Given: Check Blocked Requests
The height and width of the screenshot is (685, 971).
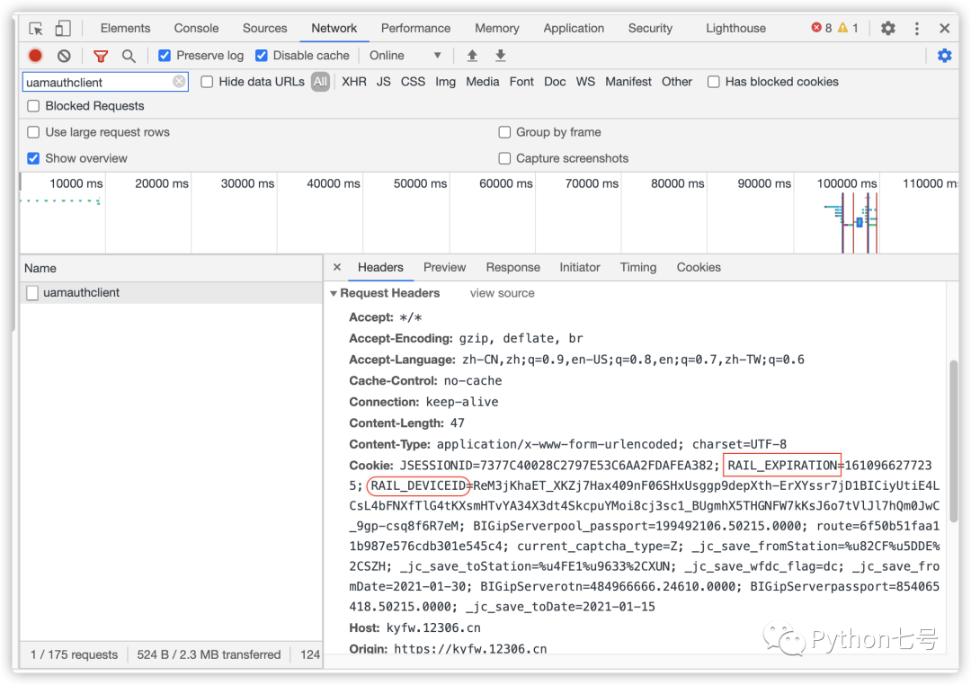Looking at the screenshot, I should click(33, 106).
